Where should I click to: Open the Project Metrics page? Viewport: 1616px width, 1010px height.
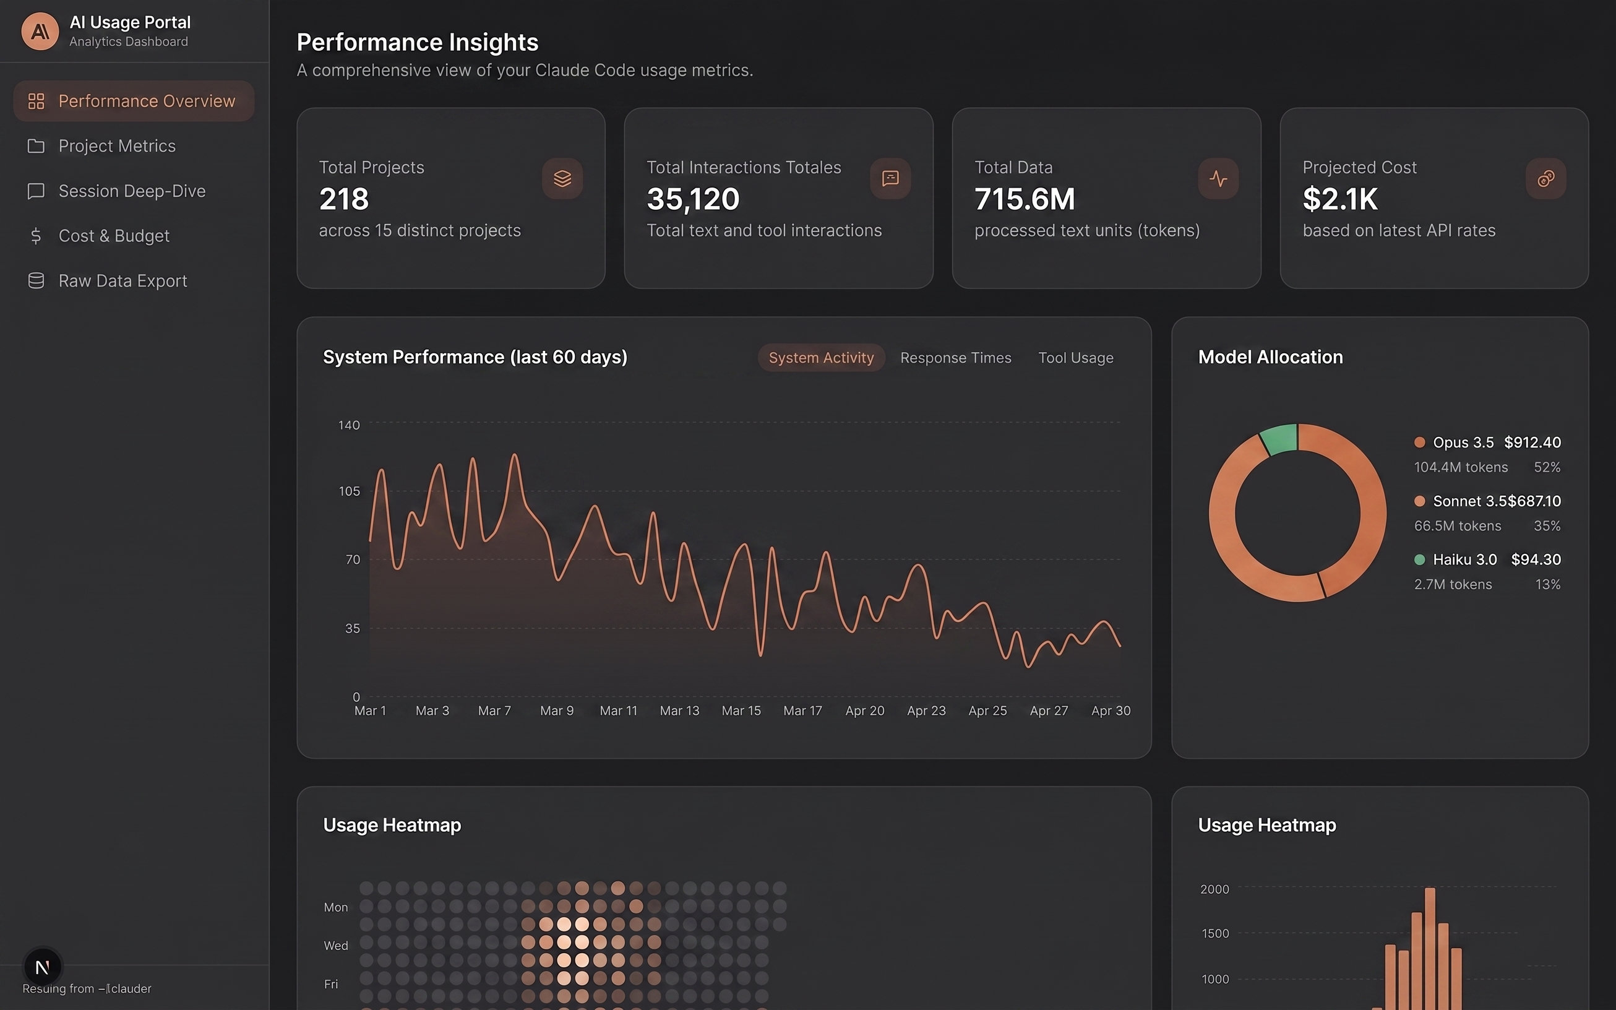[134, 146]
